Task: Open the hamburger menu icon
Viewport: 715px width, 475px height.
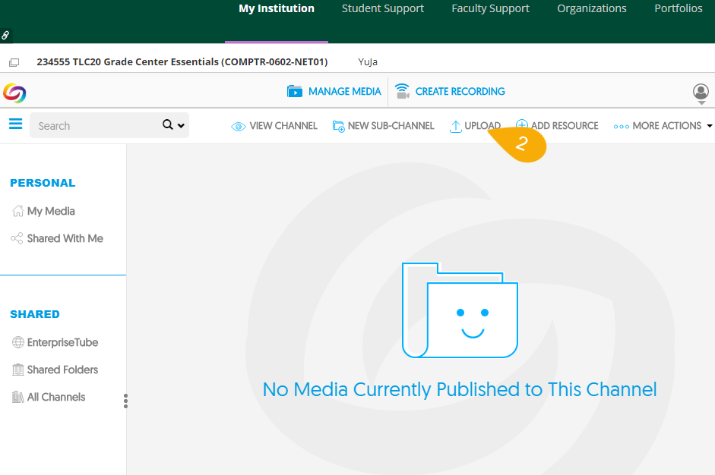Action: click(x=15, y=124)
